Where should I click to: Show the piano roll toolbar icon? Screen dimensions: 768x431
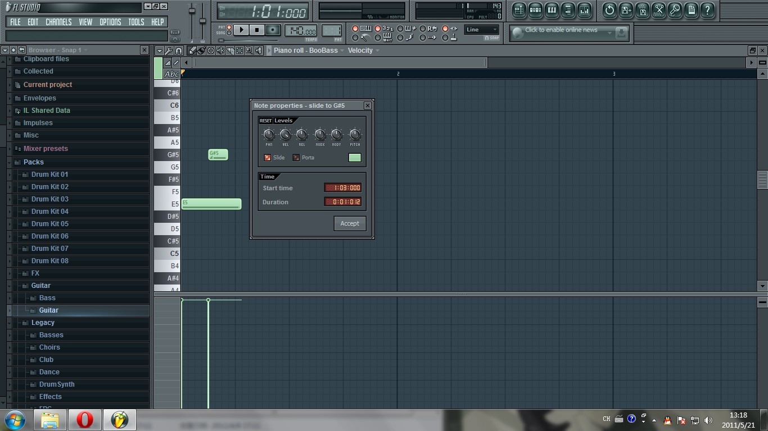(x=552, y=10)
